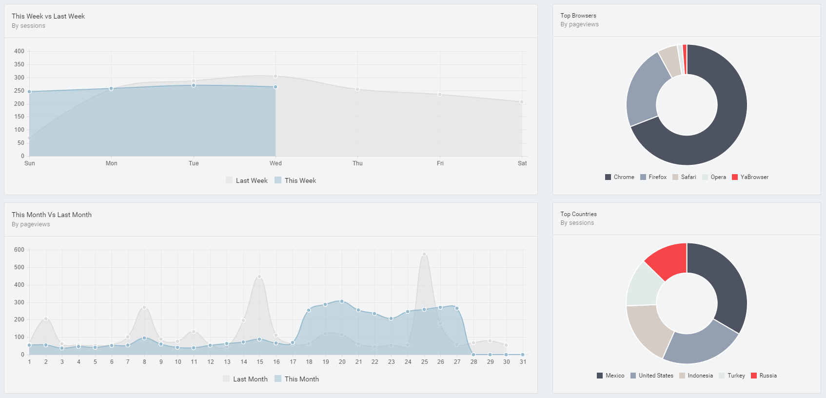Toggle the Last Week legend in weekly chart

click(247, 180)
